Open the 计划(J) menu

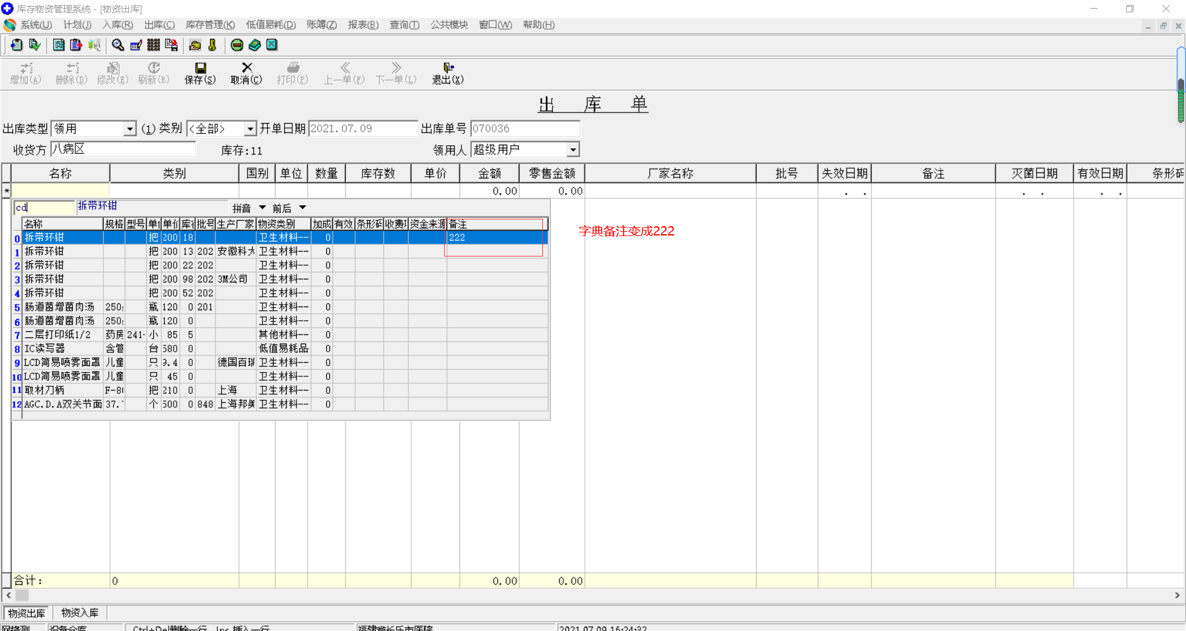pos(77,25)
